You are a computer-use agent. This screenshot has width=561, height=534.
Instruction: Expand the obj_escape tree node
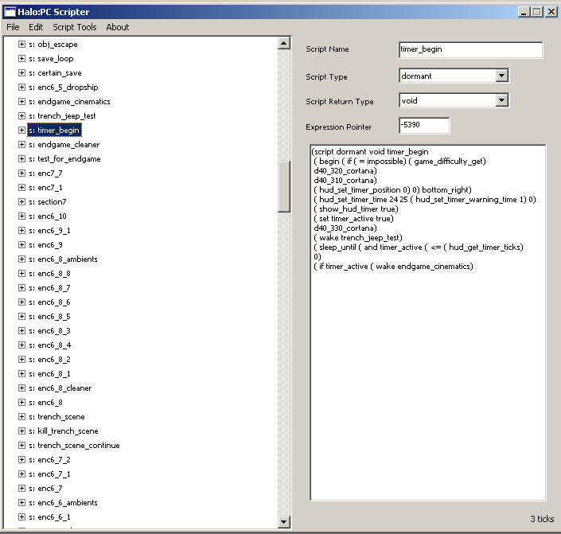coord(22,45)
